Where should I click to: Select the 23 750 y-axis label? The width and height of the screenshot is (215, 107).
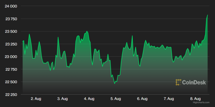pyautogui.click(x=11, y=19)
